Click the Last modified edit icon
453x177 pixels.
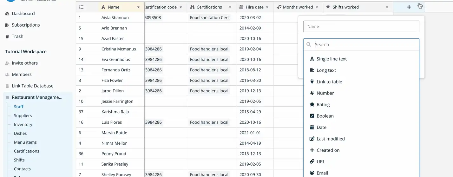312,139
